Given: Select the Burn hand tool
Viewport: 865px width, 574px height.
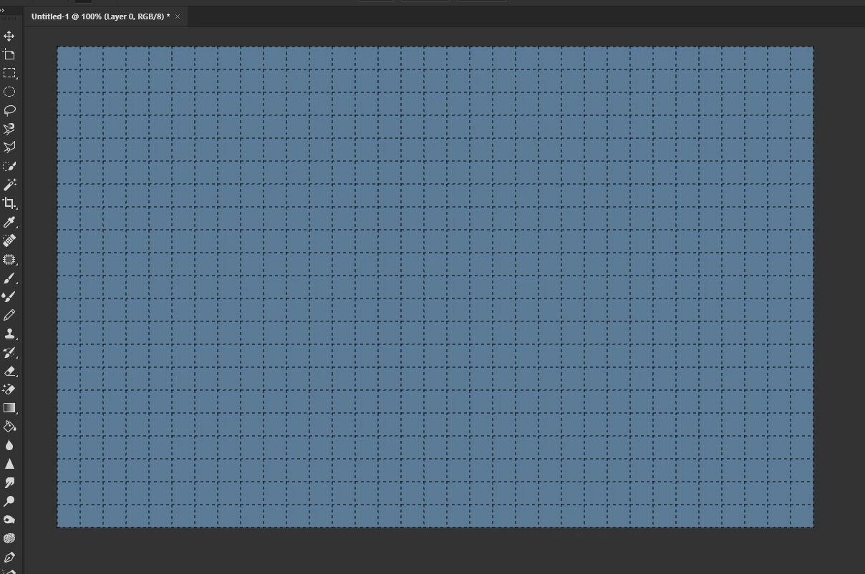Looking at the screenshot, I should pyautogui.click(x=9, y=520).
